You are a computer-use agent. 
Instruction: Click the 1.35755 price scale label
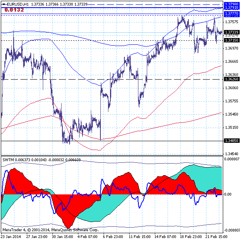pyautogui.click(x=232, y=101)
